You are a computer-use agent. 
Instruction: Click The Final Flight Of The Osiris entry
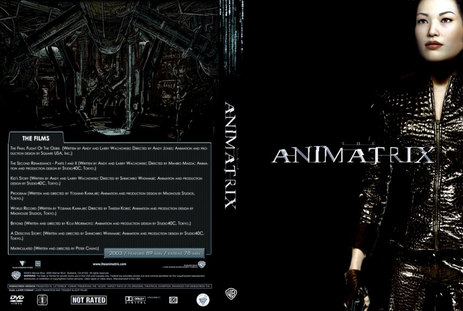coord(109,151)
